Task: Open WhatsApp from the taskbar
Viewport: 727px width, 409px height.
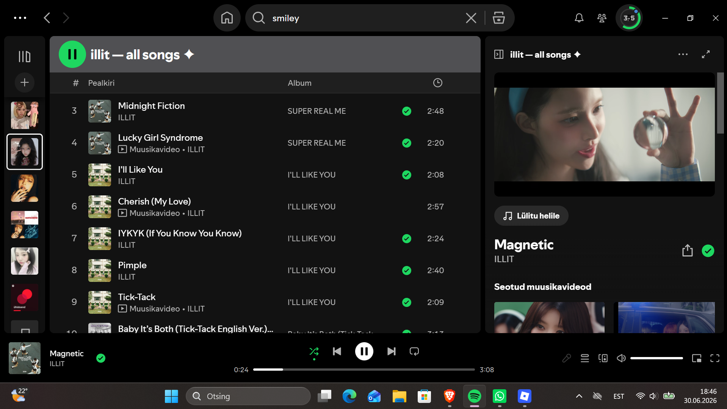Action: click(x=499, y=396)
